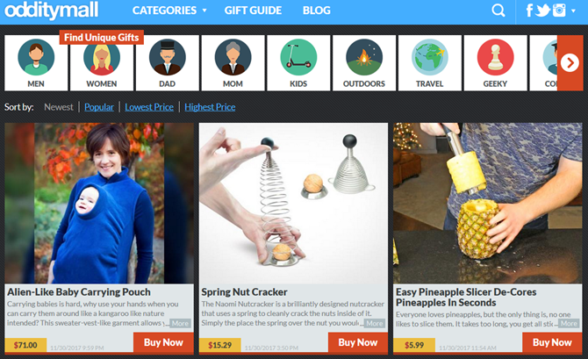Expand the Categories dropdown menu
Viewport: 588px width, 359px height.
pos(169,11)
